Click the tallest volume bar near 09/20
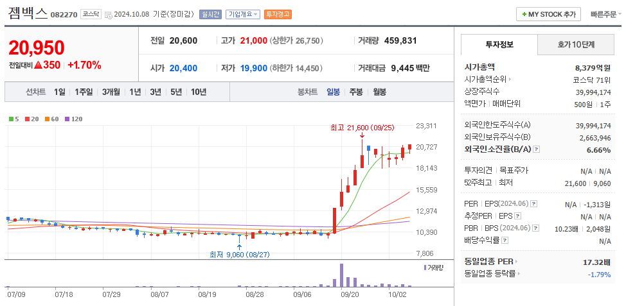626x306 pixels. point(341,275)
